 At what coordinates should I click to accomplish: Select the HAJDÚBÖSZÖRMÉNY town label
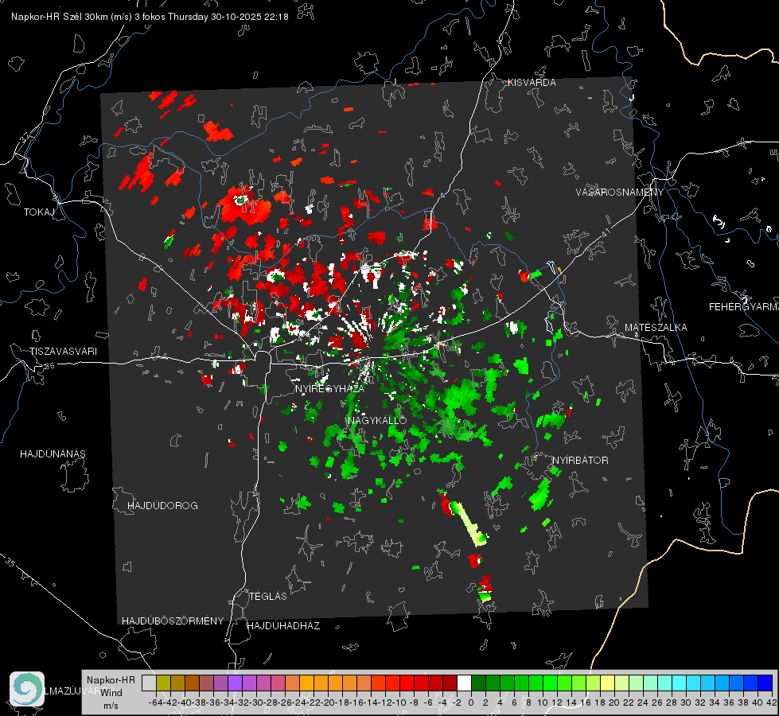173,621
